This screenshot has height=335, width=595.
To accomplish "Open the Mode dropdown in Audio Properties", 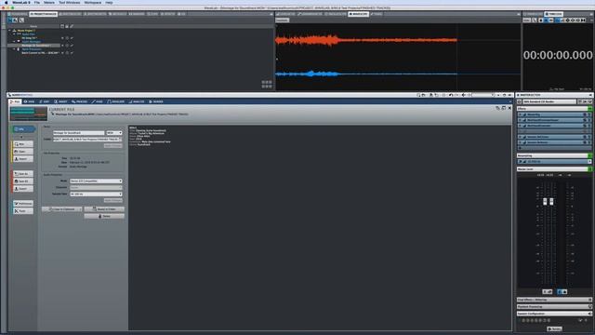I will 96,181.
